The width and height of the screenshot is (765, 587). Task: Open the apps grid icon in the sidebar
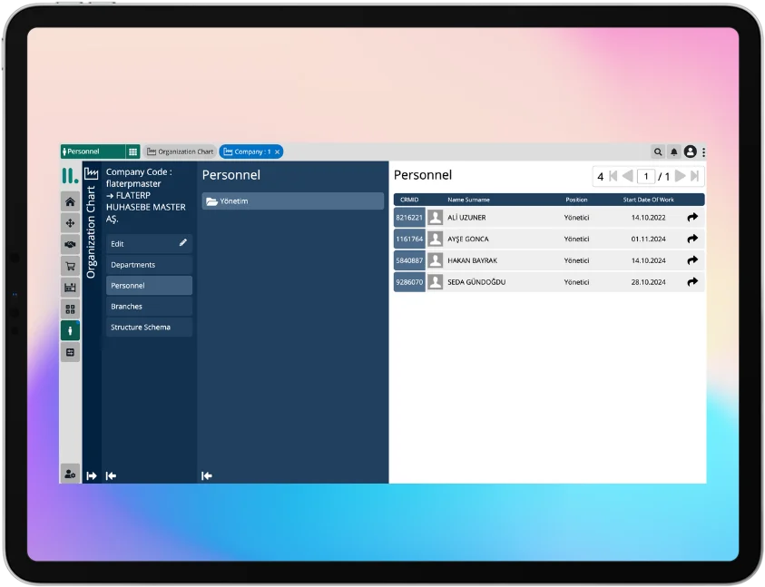(x=70, y=308)
